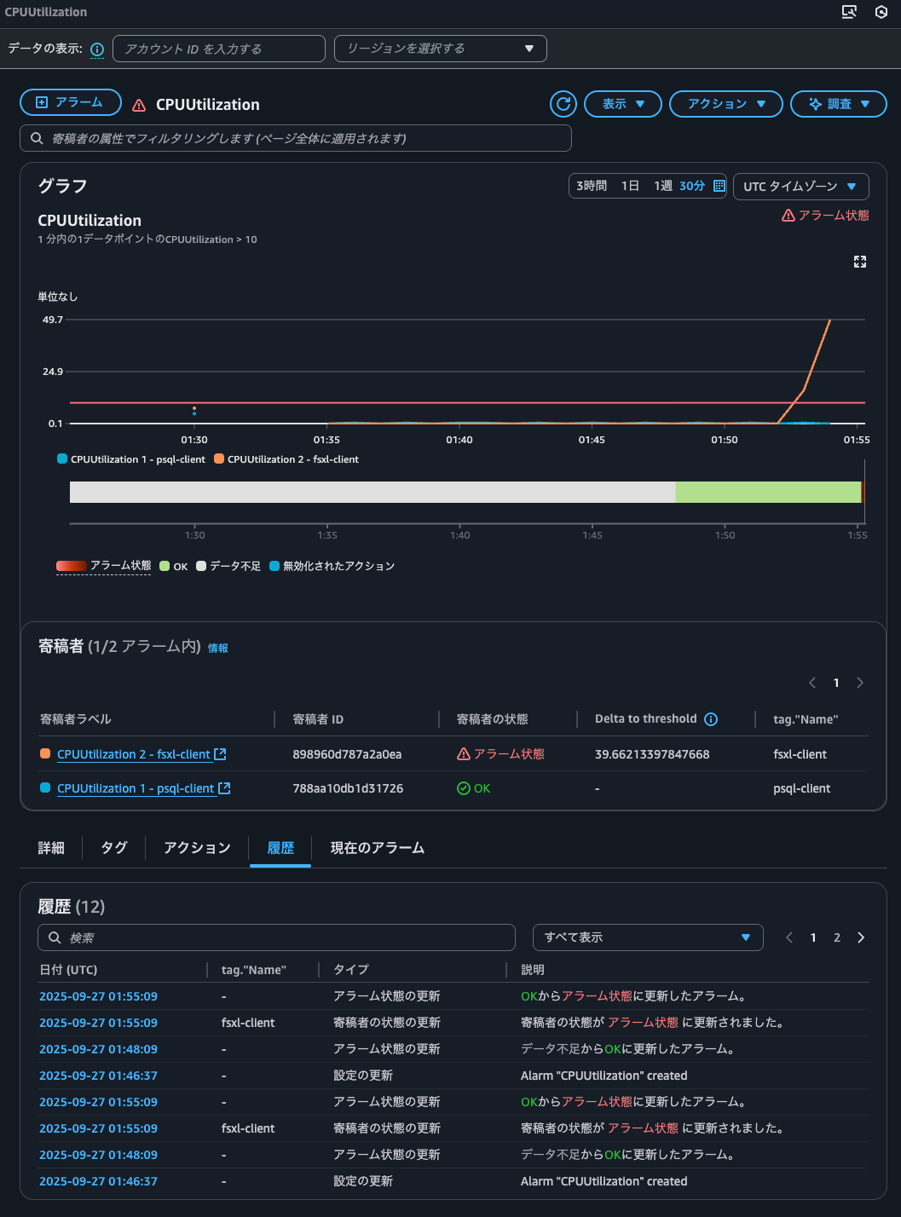Screen dimensions: 901x1217
Task: Click the Delta to threshold info icon
Action: pos(711,719)
